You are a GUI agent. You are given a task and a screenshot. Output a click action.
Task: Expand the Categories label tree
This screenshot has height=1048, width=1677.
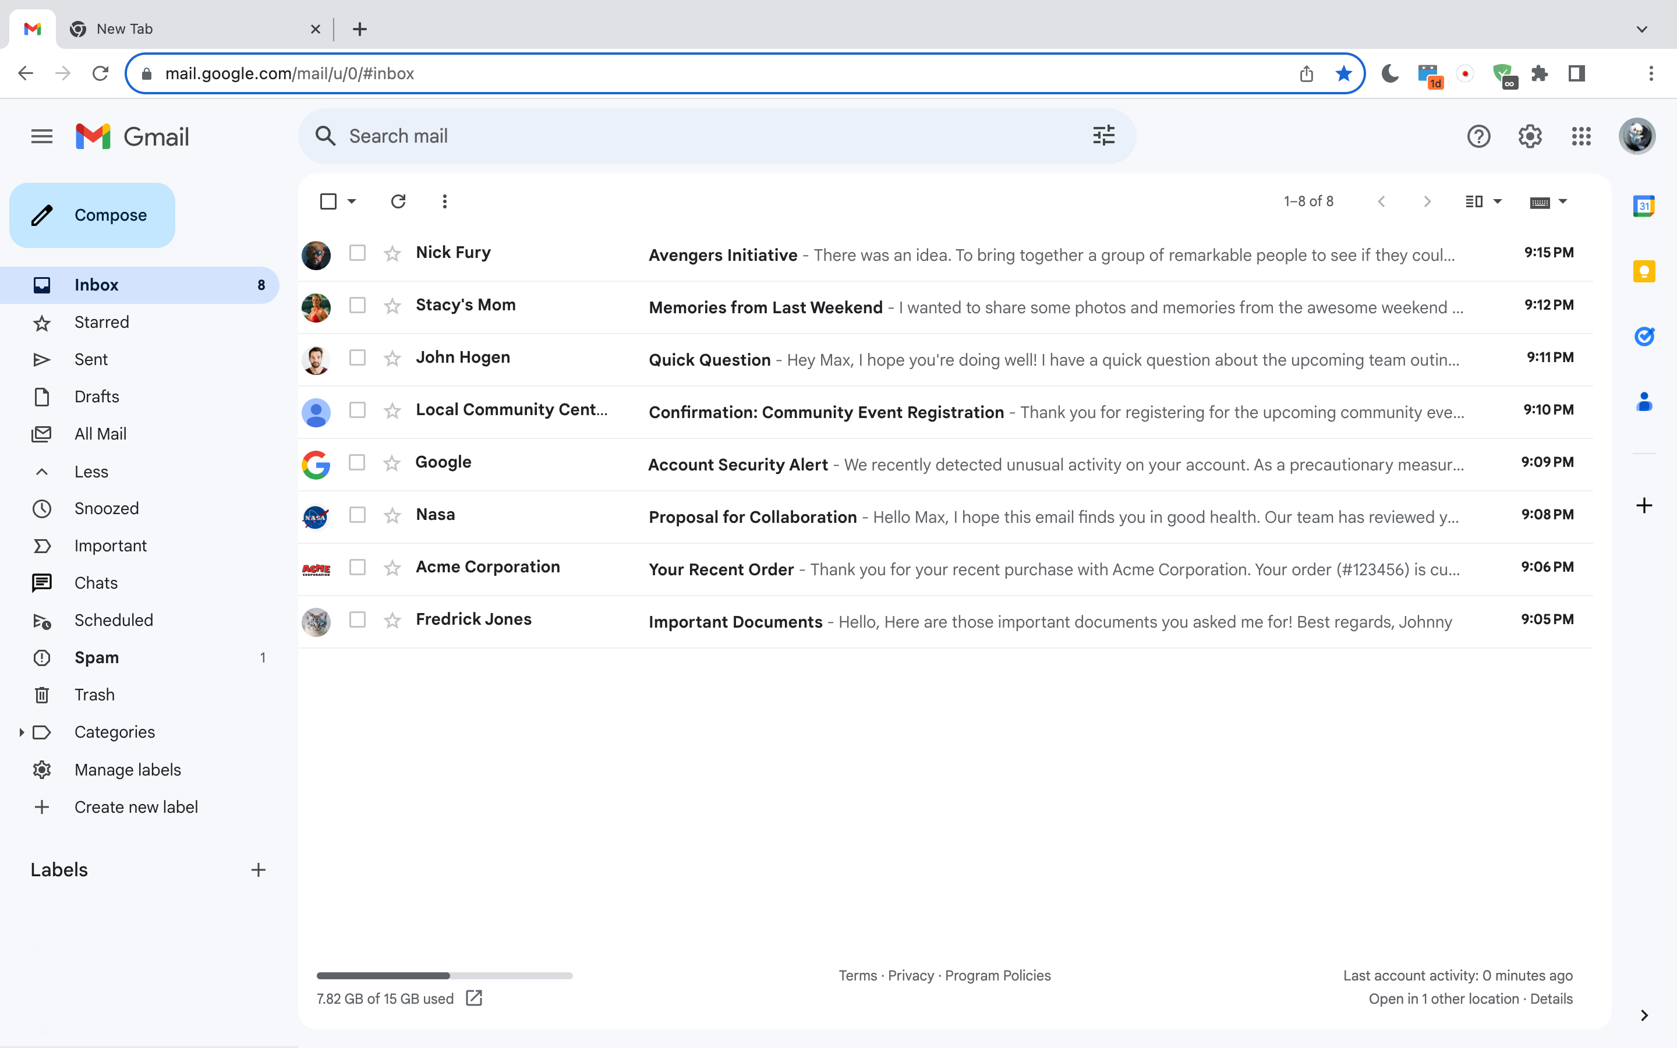(22, 732)
